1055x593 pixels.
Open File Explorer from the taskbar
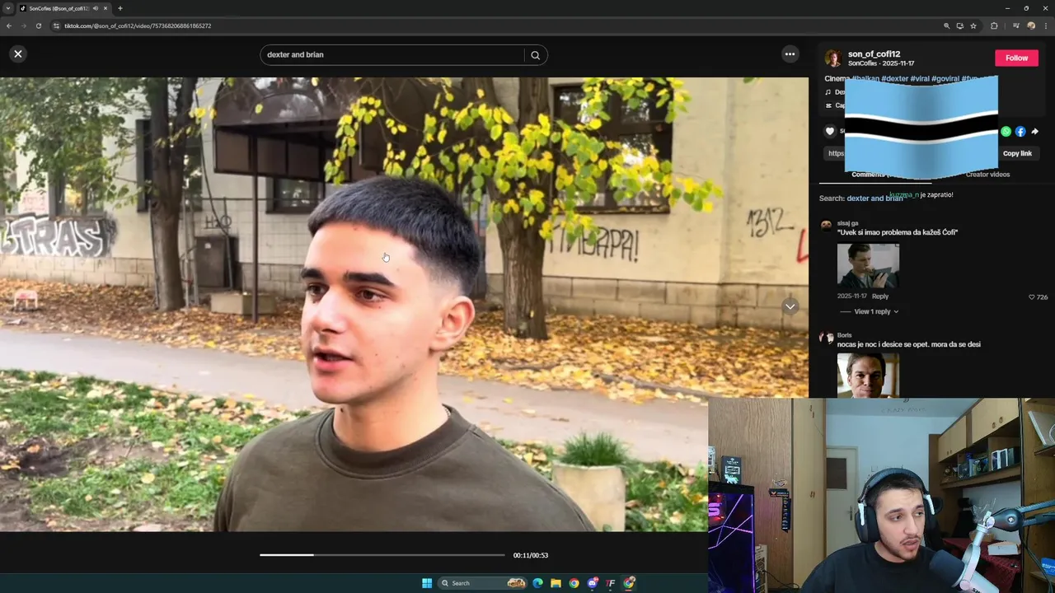point(556,583)
